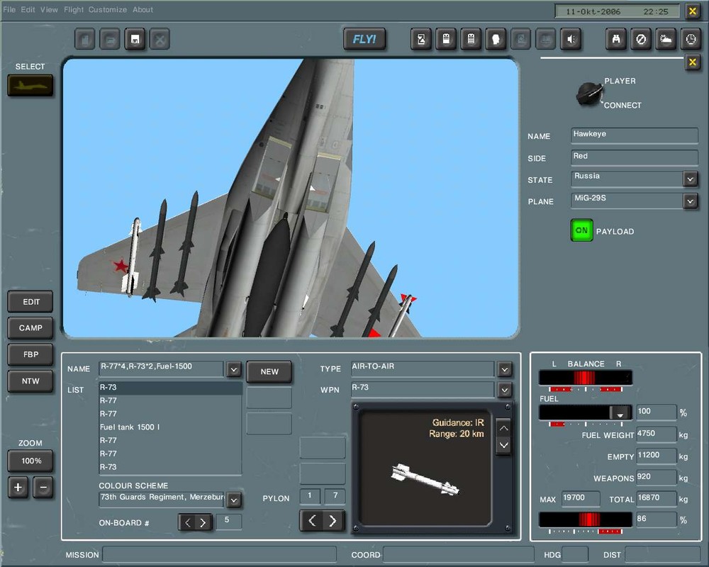This screenshot has height=567, width=709.
Task: Open the WPN R-73 dropdown arrow
Action: pyautogui.click(x=505, y=390)
